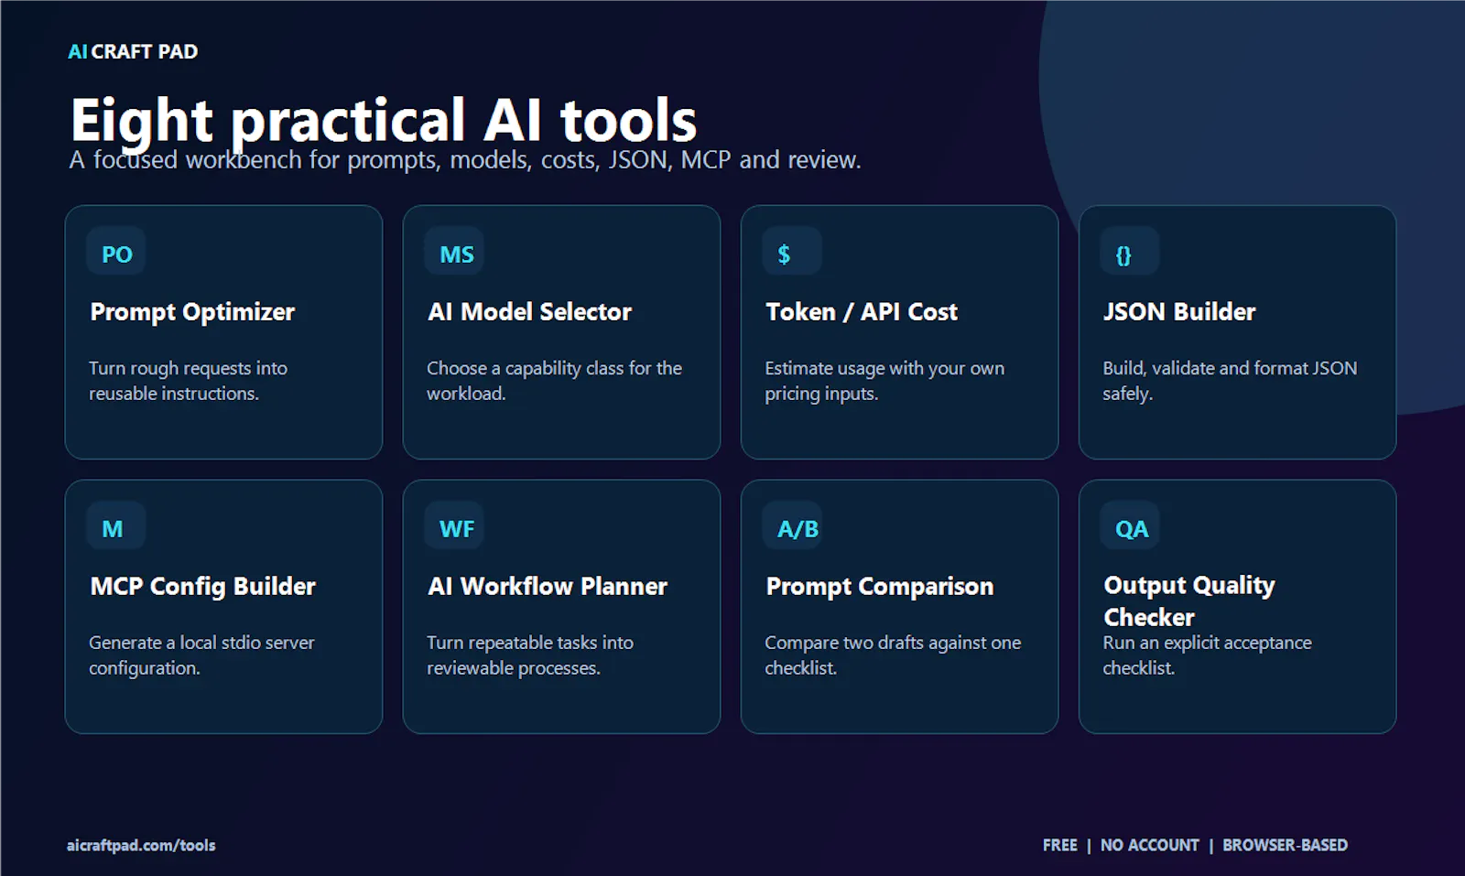Click 'Estimate usage with your own pricing' text
This screenshot has width=1465, height=876.
pos(884,381)
